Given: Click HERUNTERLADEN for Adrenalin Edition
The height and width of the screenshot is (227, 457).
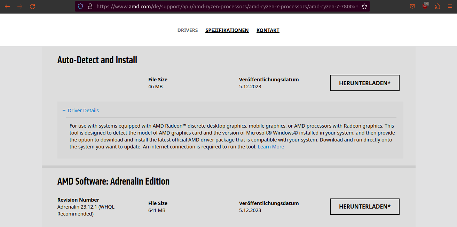Looking at the screenshot, I should pyautogui.click(x=365, y=206).
